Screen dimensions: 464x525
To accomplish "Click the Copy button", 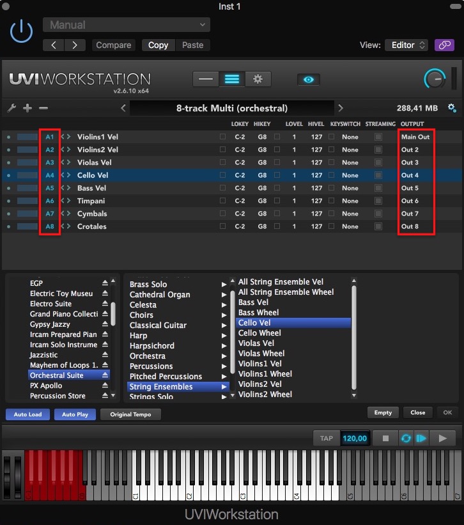I will coord(159,45).
